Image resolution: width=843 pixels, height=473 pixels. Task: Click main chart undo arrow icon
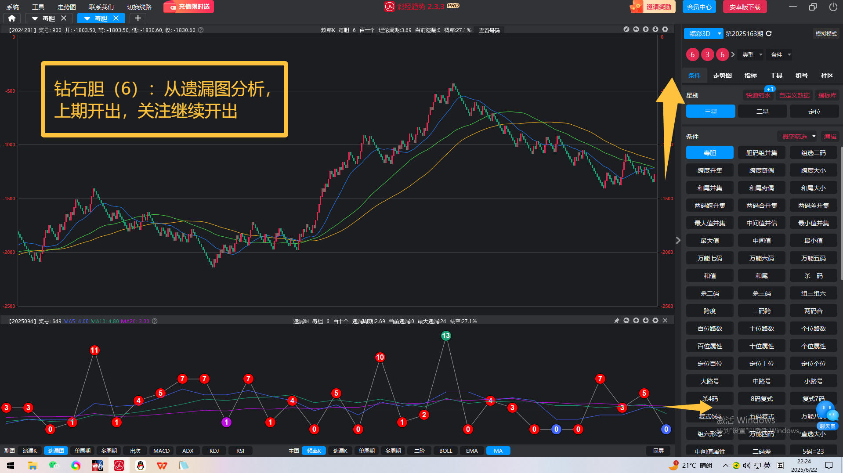click(x=636, y=29)
